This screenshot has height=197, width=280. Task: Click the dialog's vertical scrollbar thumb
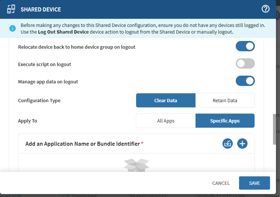pos(274,129)
